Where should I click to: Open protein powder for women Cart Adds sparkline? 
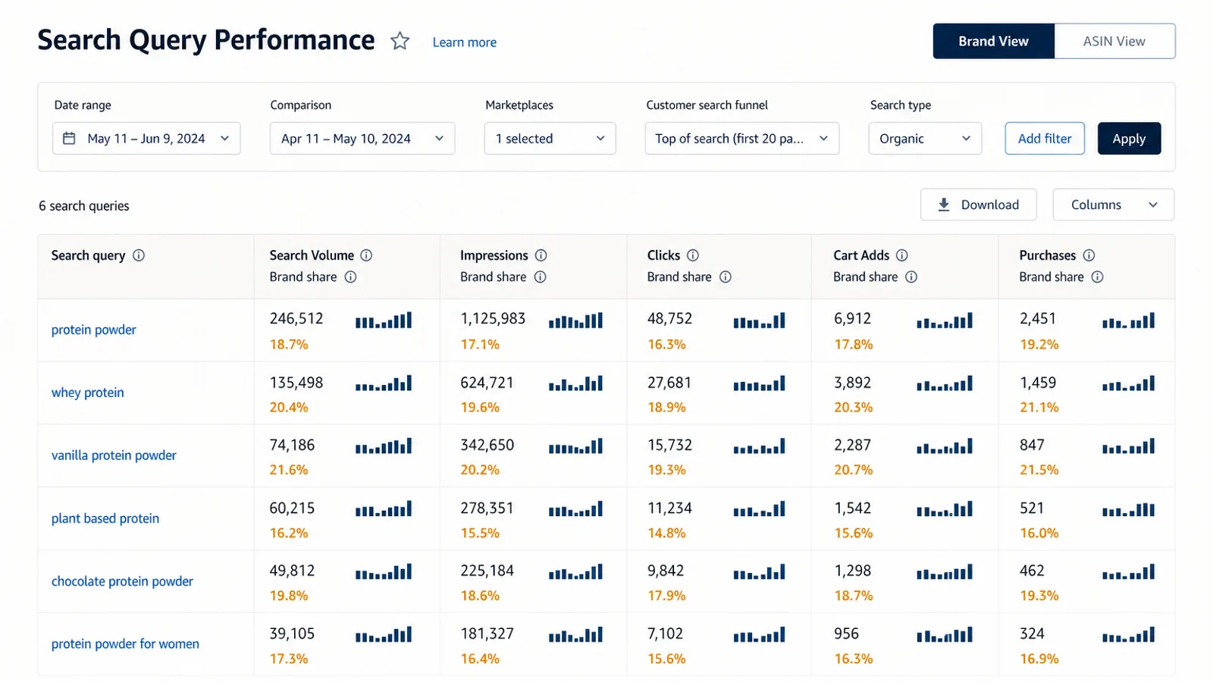pos(944,635)
